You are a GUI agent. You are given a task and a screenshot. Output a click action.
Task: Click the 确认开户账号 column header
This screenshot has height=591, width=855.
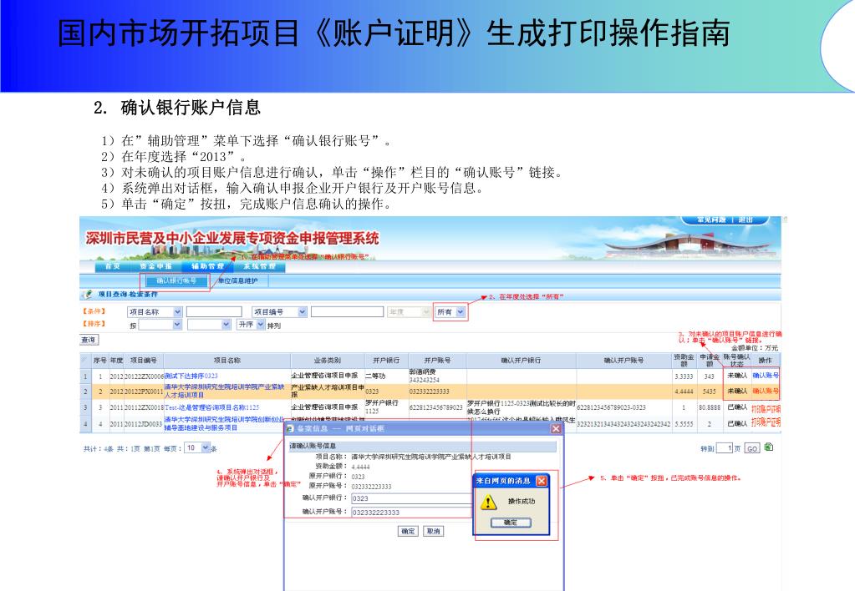pyautogui.click(x=623, y=361)
